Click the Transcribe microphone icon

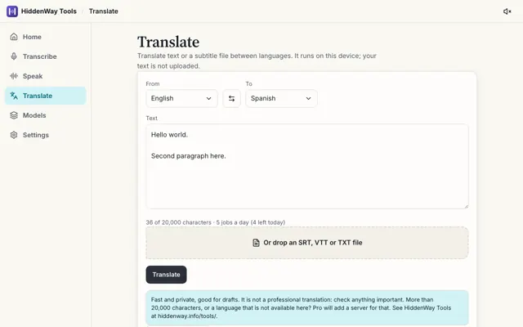pos(14,56)
